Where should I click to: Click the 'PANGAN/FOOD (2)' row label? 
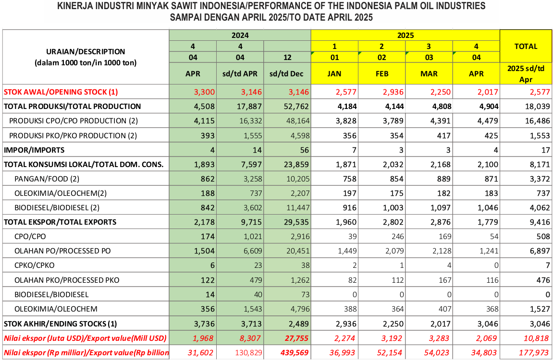pyautogui.click(x=47, y=179)
